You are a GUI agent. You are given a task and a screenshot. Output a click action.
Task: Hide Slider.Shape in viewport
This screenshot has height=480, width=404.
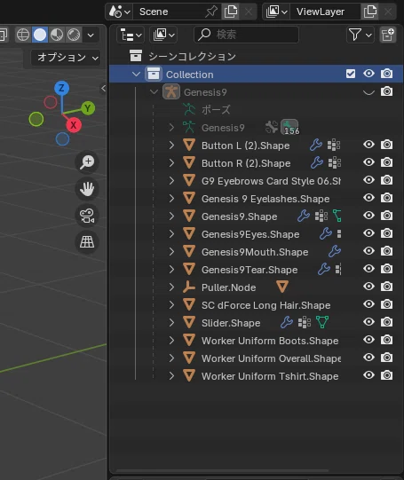(x=368, y=322)
